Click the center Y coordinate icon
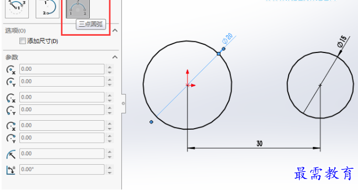The width and height of the screenshot is (358, 190). point(11,82)
